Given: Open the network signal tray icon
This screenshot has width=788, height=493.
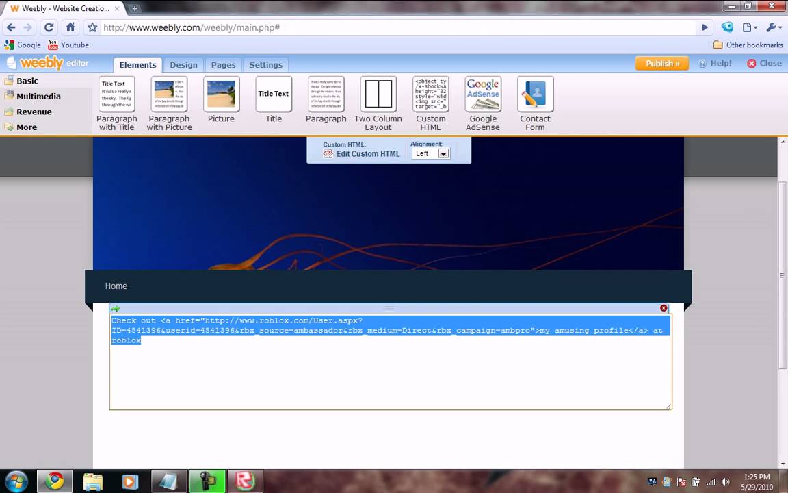Looking at the screenshot, I should click(x=711, y=482).
